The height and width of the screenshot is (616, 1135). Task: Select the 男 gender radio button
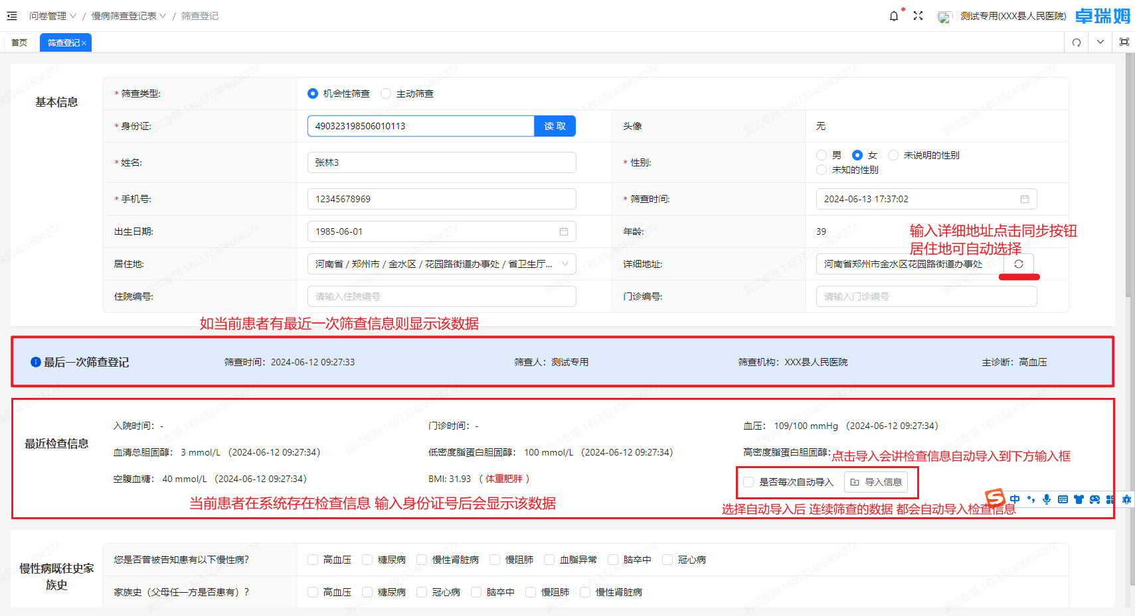coord(821,154)
